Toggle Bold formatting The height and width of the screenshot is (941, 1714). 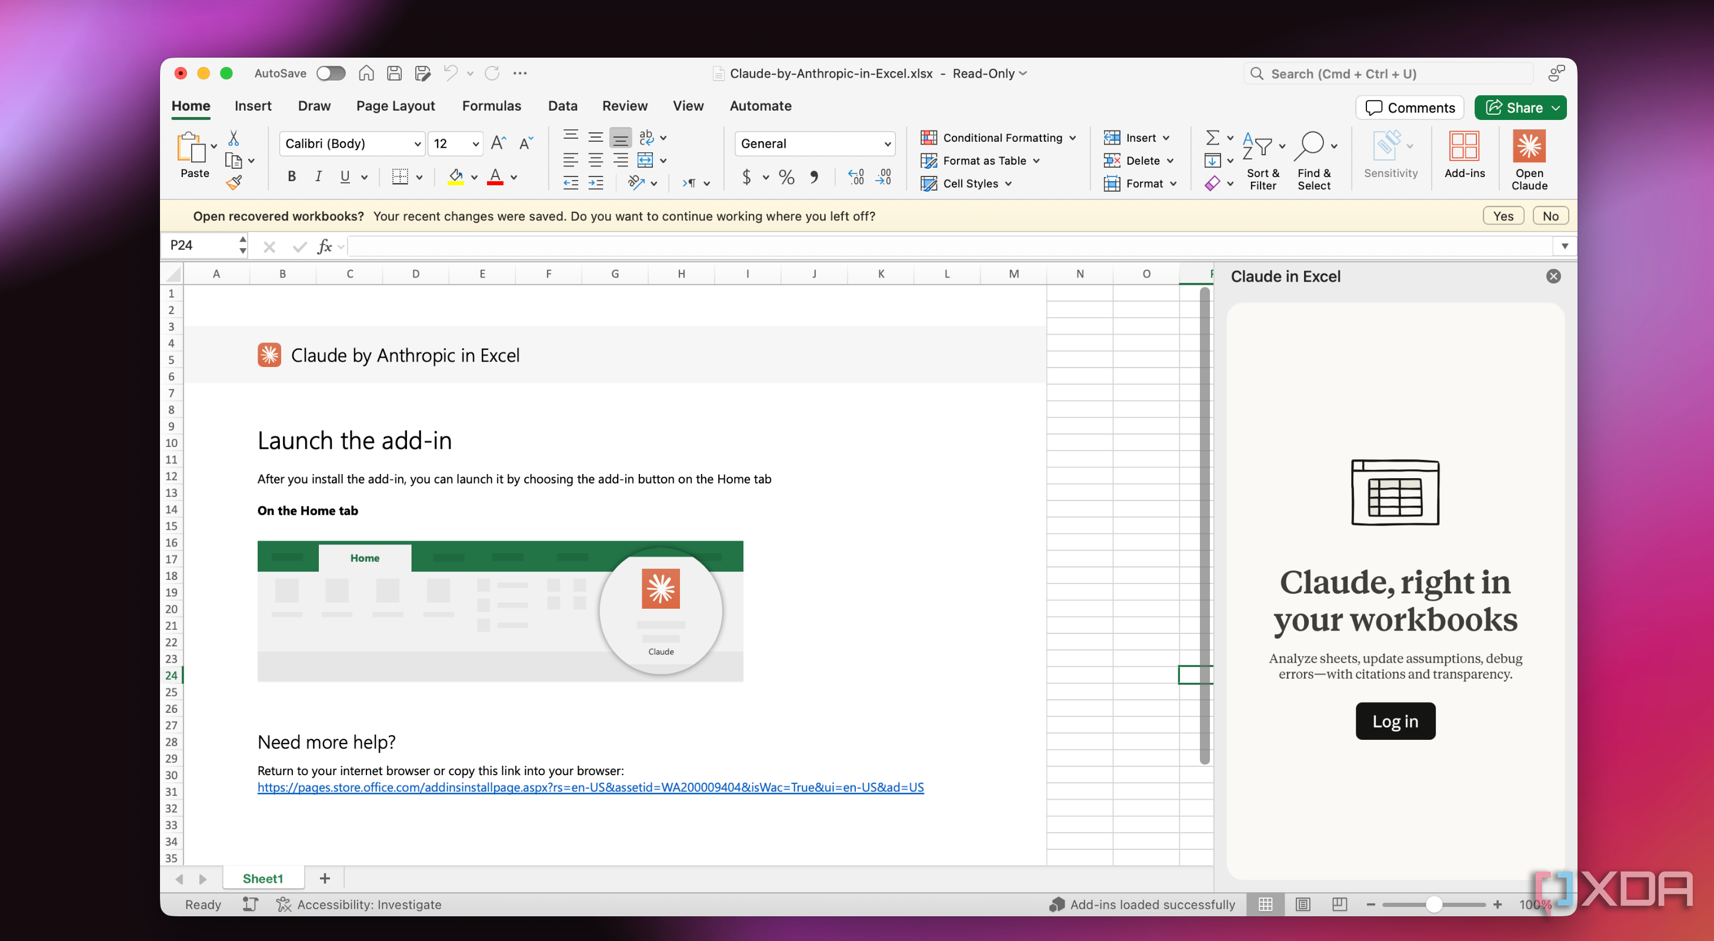click(291, 177)
